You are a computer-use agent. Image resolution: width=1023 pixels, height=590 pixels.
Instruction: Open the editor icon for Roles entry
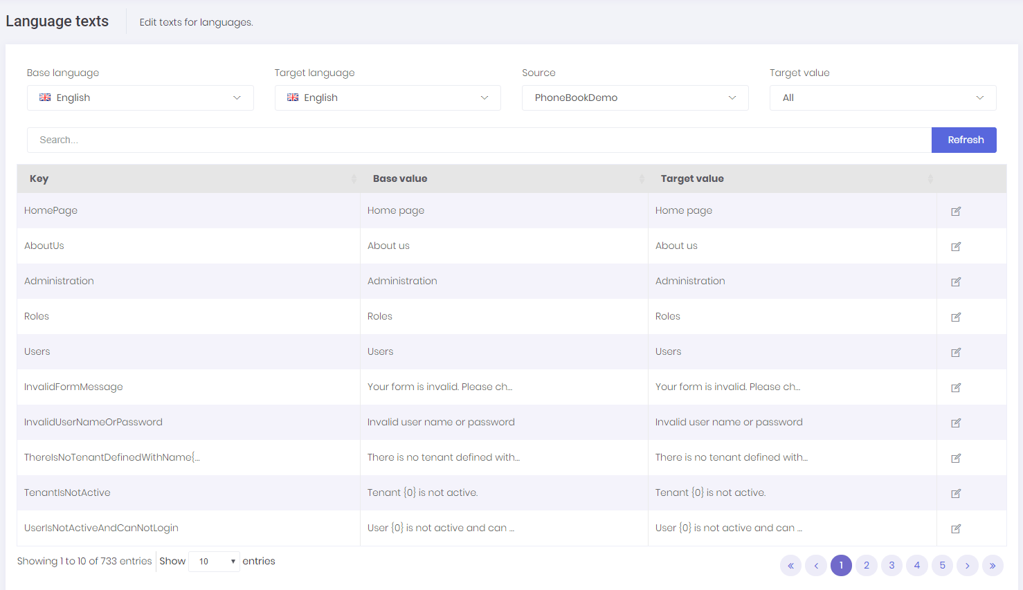click(x=956, y=317)
